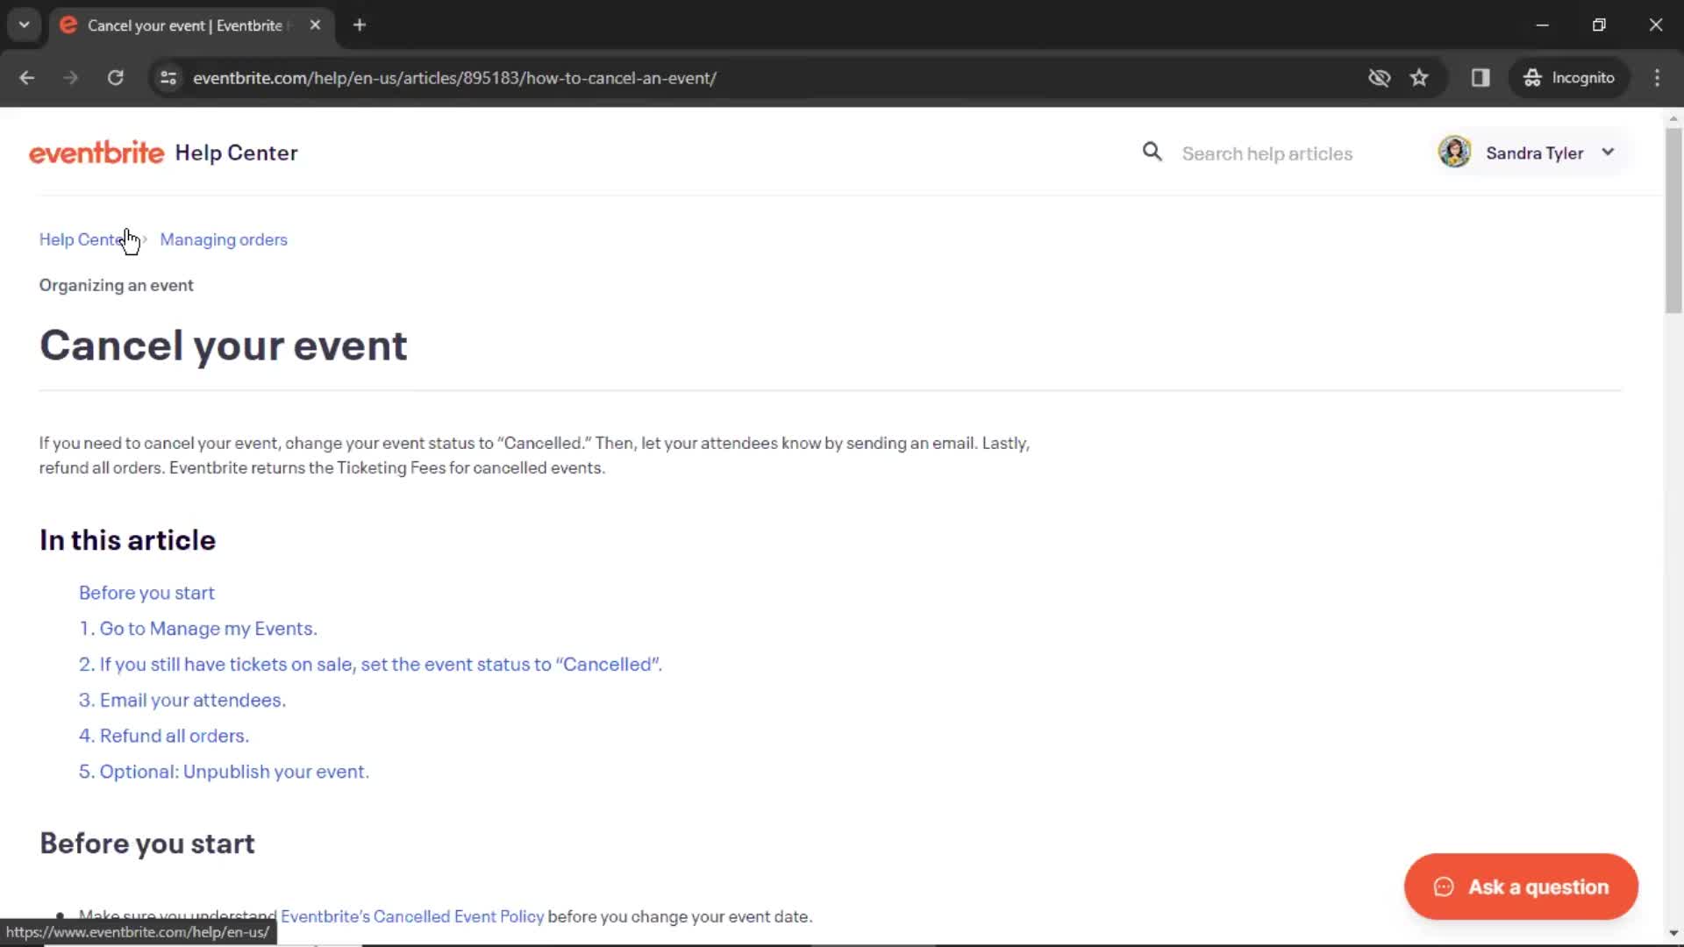The image size is (1684, 947).
Task: Click the scrollbar up arrow
Action: coord(1673,118)
